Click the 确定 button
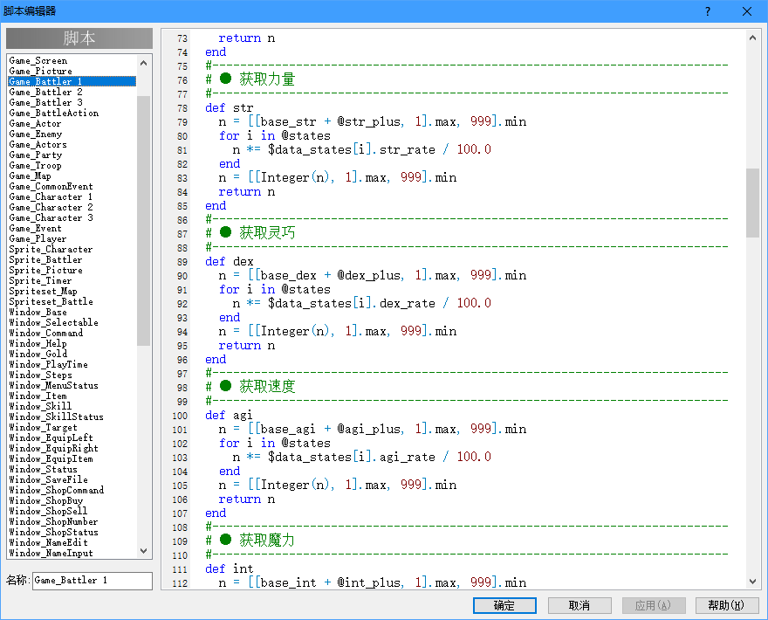The width and height of the screenshot is (768, 620). coord(504,605)
